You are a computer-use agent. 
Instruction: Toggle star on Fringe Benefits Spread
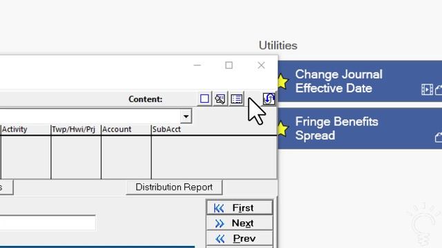[282, 129]
